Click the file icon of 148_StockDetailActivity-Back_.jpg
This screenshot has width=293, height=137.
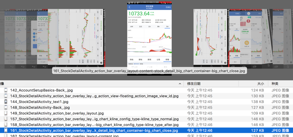point(6,107)
